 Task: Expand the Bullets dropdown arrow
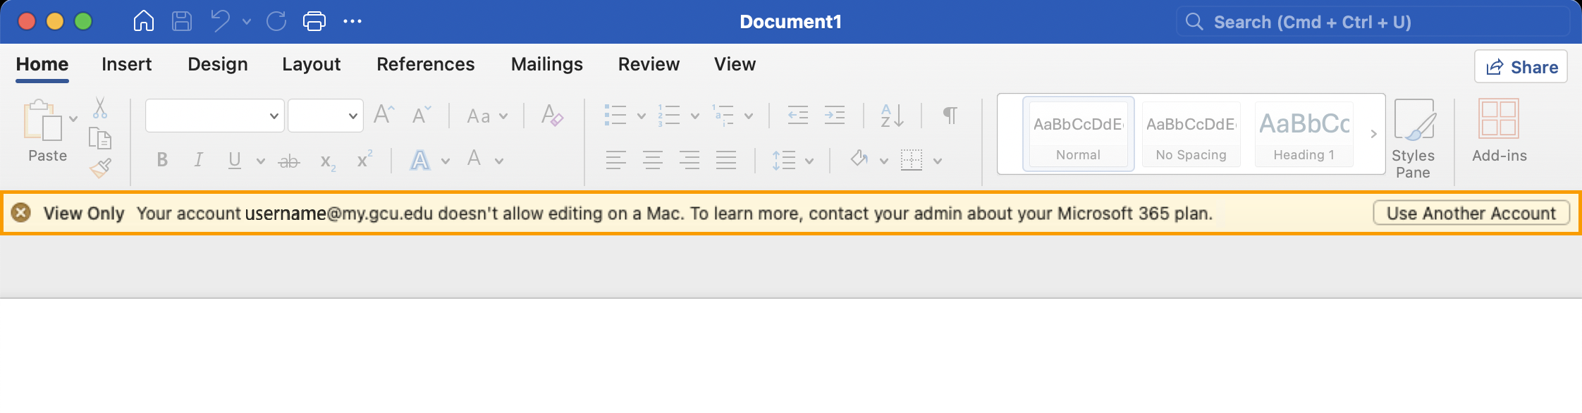(642, 116)
